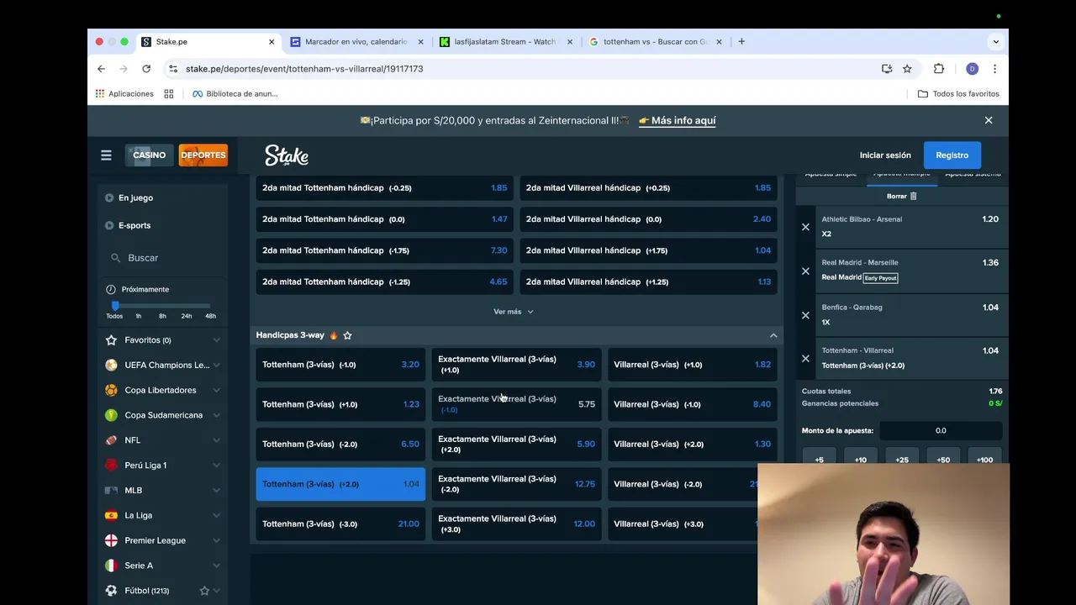The width and height of the screenshot is (1076, 605).
Task: Remove Tottenham - Villarreal bet from slip
Action: 805,359
